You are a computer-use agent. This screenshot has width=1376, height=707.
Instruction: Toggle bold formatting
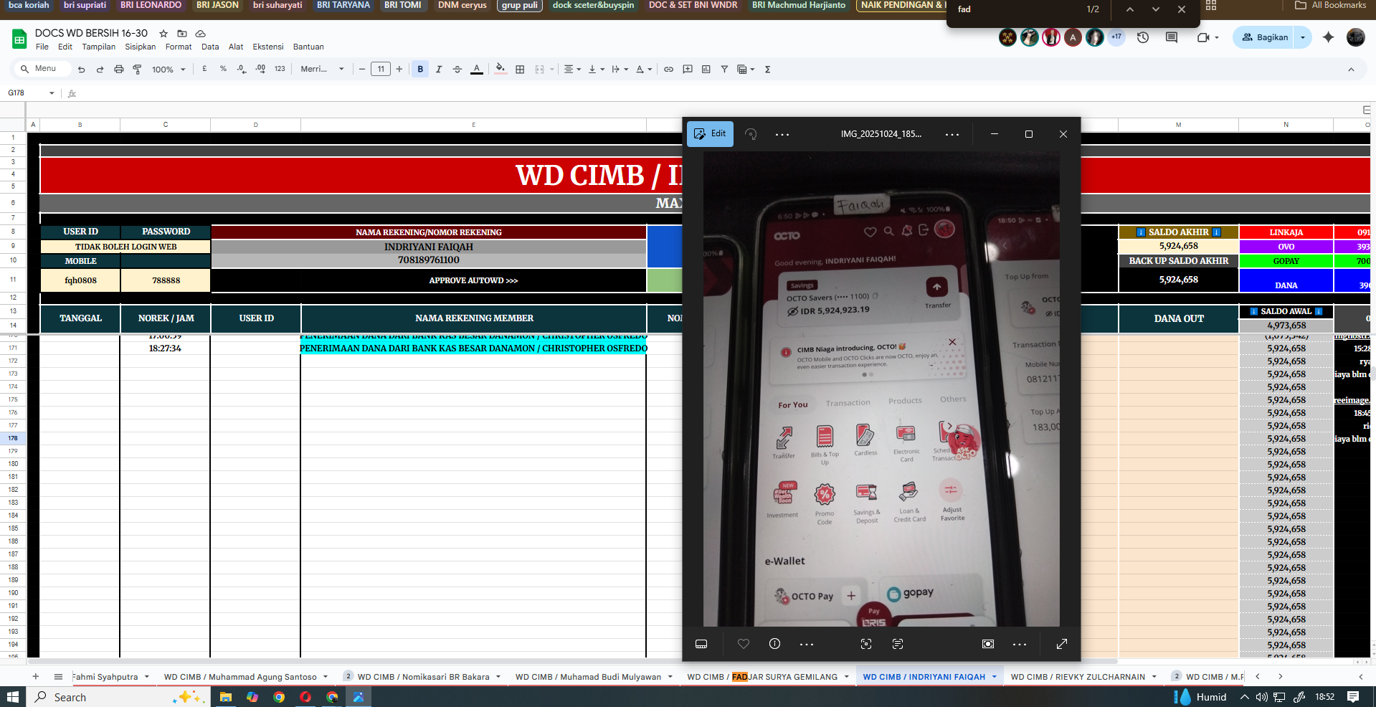pos(420,70)
